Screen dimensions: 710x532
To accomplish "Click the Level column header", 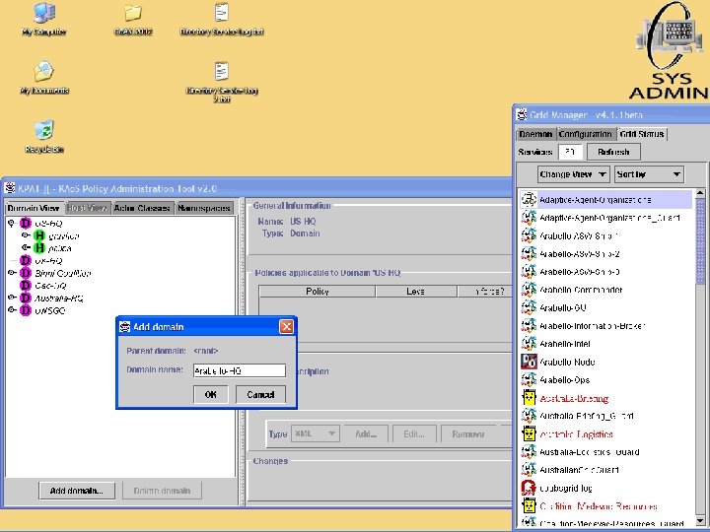I will pos(416,292).
